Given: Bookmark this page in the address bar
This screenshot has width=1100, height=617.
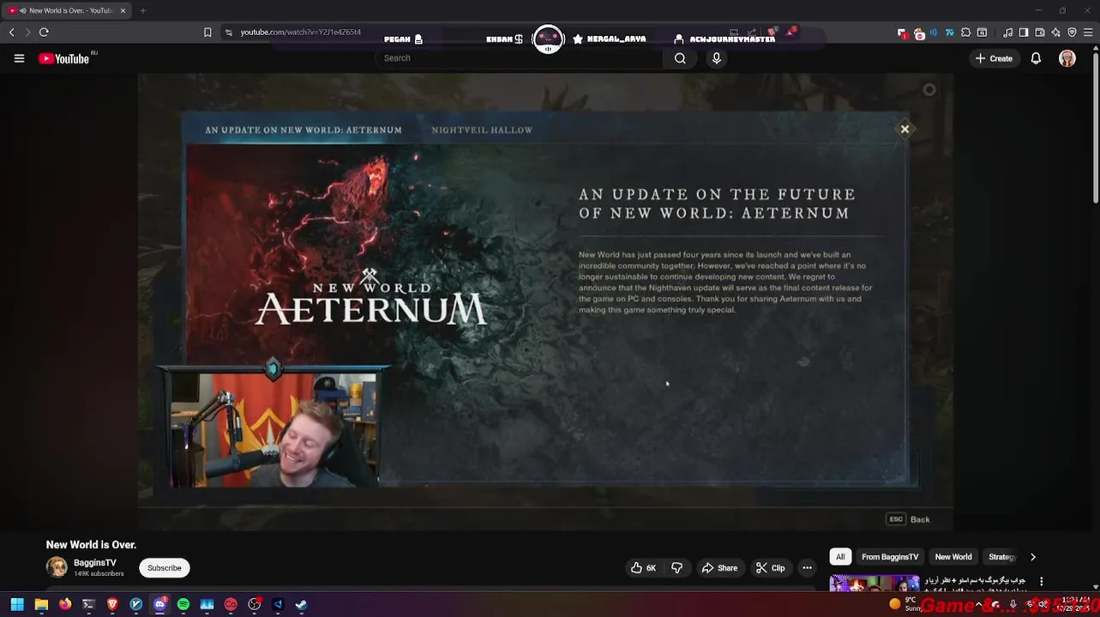Looking at the screenshot, I should (x=207, y=33).
